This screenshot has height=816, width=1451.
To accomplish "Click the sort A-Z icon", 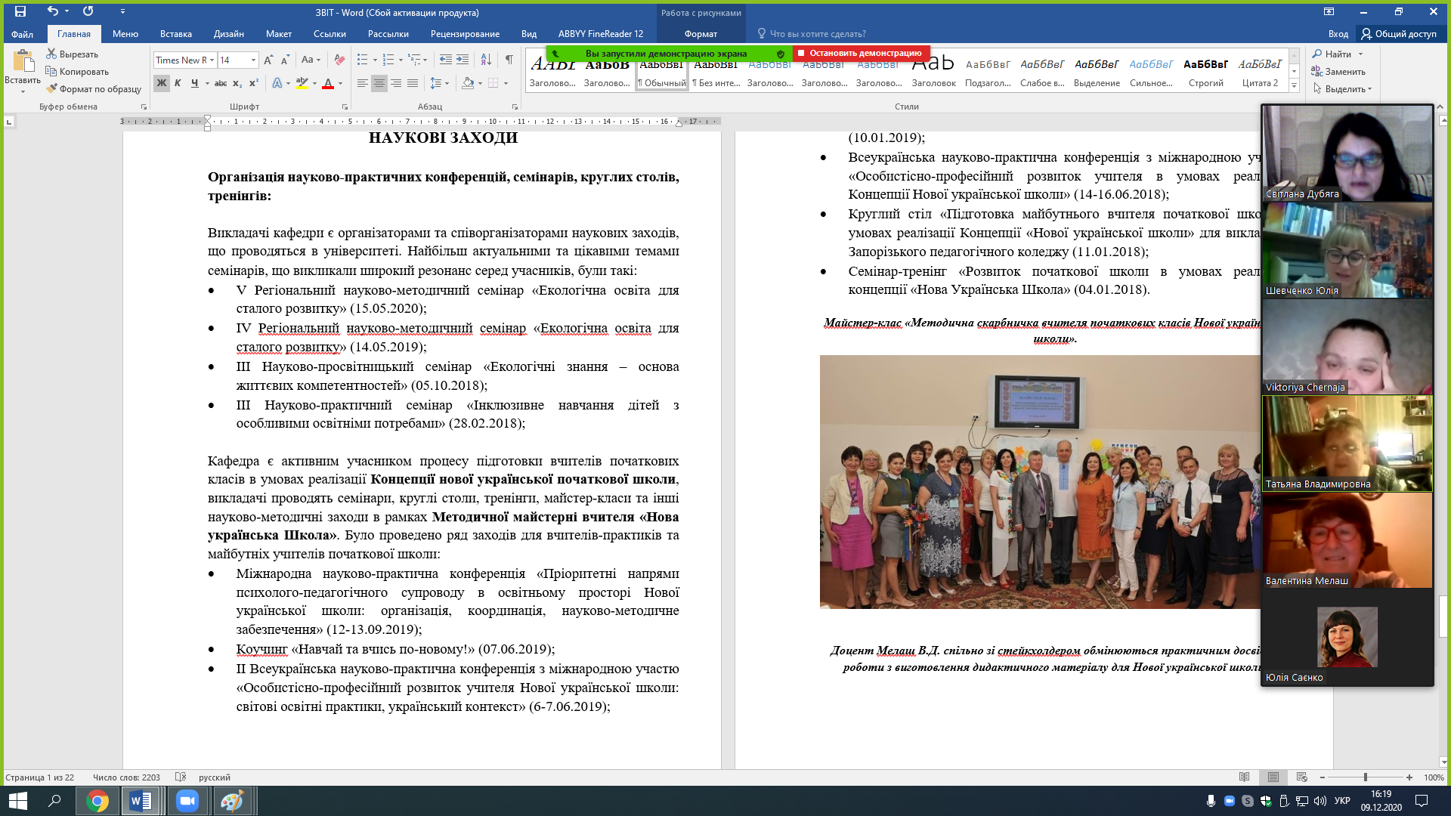I will pyautogui.click(x=486, y=60).
